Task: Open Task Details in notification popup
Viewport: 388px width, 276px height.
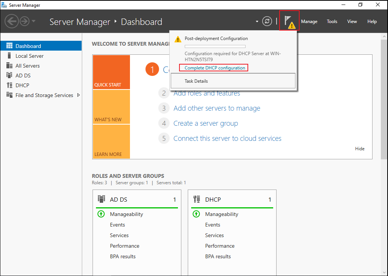Action: point(233,81)
